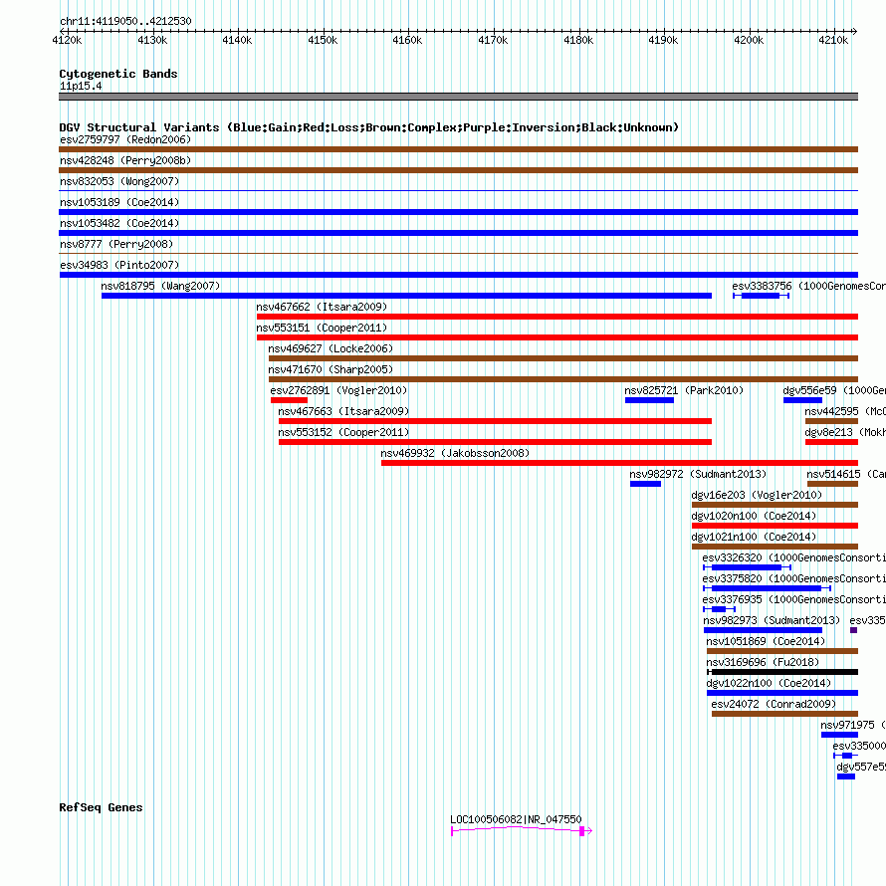Screen dimensions: 886x886
Task: Open the esv3376935 variant label
Action: click(x=793, y=599)
